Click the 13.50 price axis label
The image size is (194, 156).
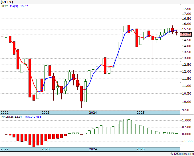click(187, 52)
